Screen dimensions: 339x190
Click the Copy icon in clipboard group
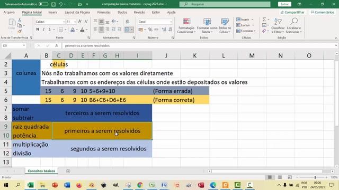[x=20, y=26]
